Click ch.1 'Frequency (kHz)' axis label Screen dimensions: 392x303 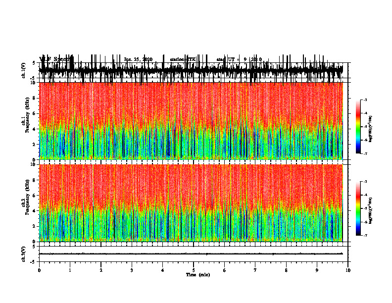[x=27, y=115]
